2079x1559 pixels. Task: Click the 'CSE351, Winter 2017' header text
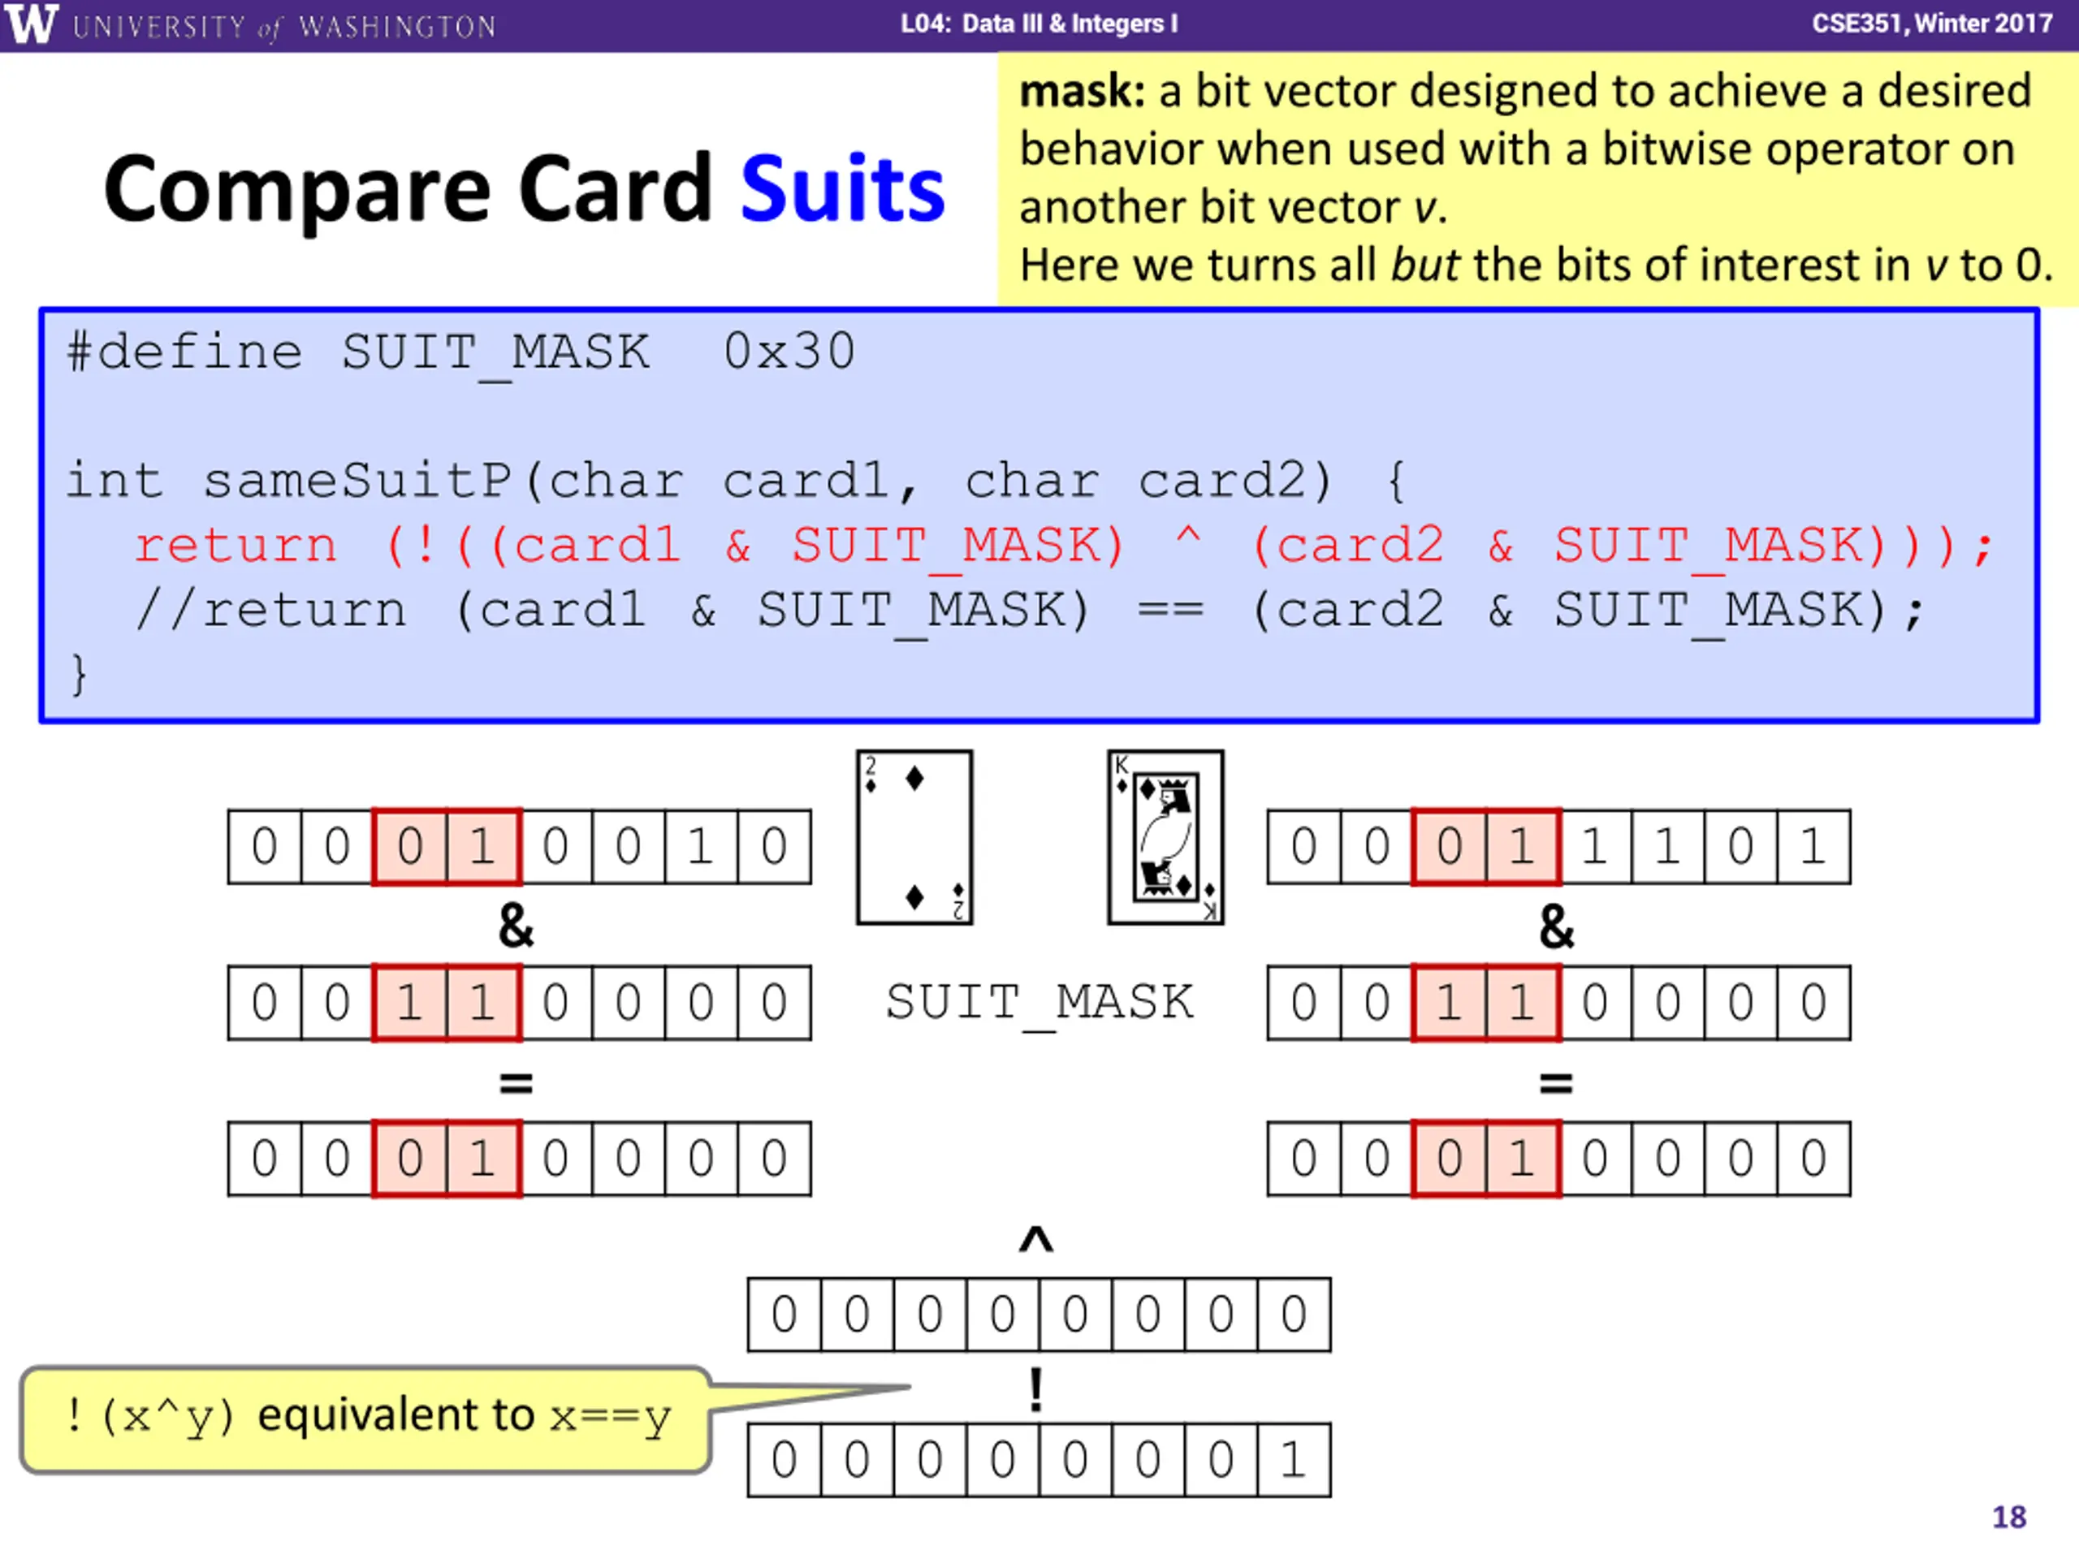coord(1932,24)
